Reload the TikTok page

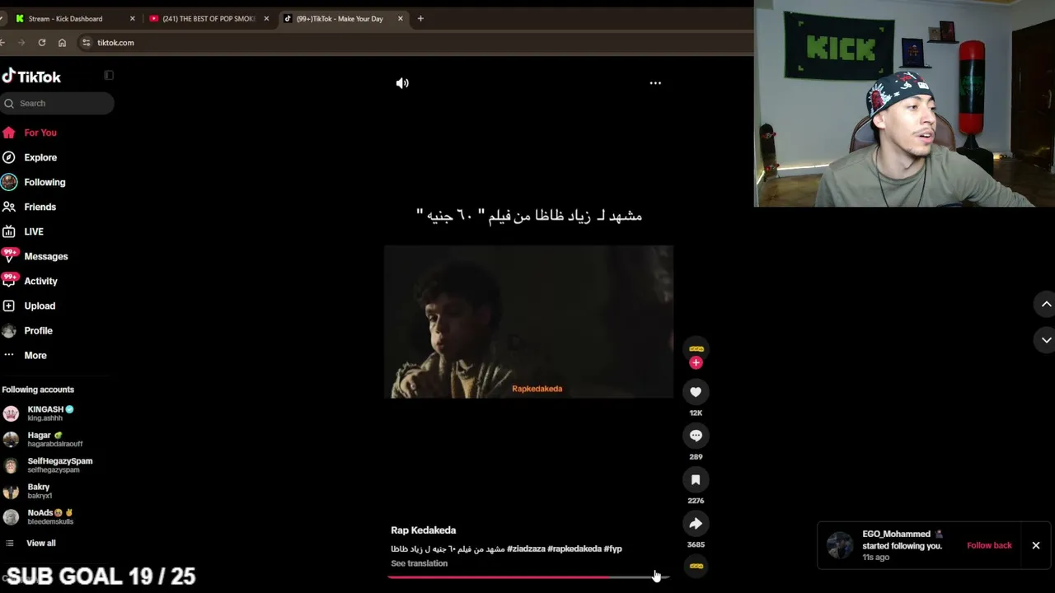[41, 43]
